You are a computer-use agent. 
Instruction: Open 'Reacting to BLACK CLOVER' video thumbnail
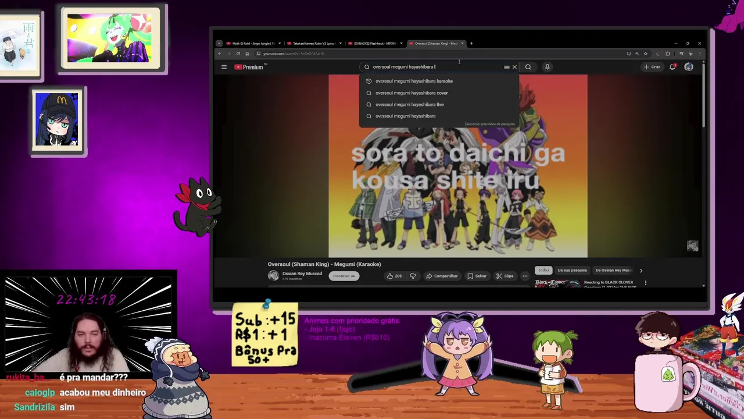[x=558, y=283]
